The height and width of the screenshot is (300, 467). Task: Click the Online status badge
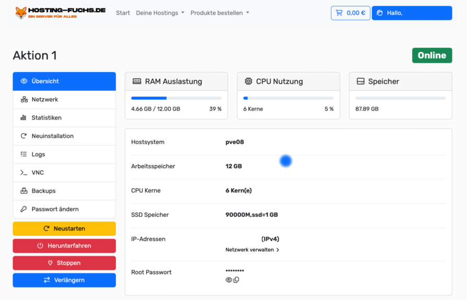coord(432,55)
